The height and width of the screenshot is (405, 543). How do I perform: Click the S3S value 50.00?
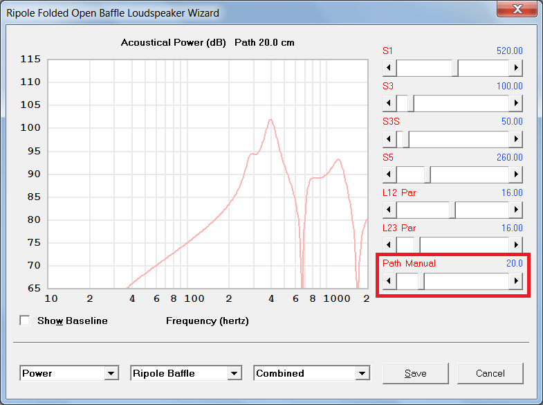(x=512, y=121)
